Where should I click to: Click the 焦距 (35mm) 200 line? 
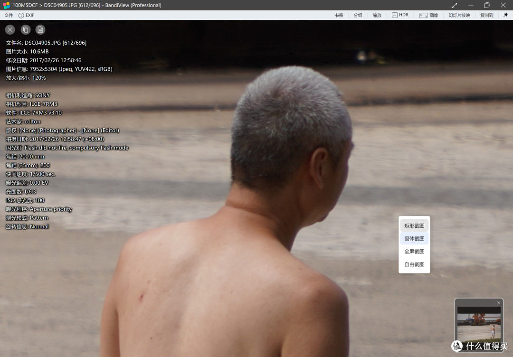click(x=28, y=165)
